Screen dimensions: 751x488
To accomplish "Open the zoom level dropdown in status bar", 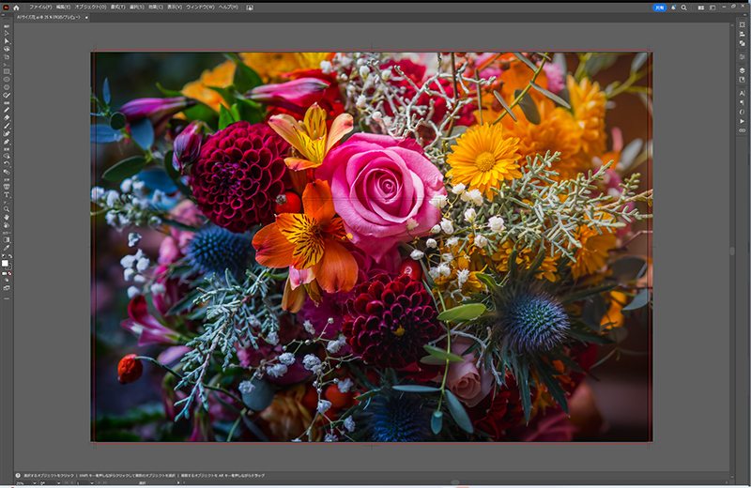I will pyautogui.click(x=34, y=482).
